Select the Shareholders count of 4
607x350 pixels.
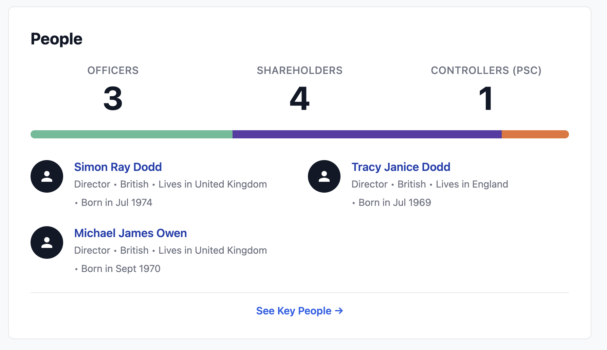(299, 99)
